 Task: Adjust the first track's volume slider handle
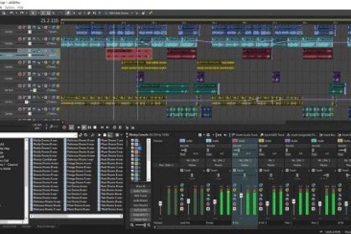(30, 32)
